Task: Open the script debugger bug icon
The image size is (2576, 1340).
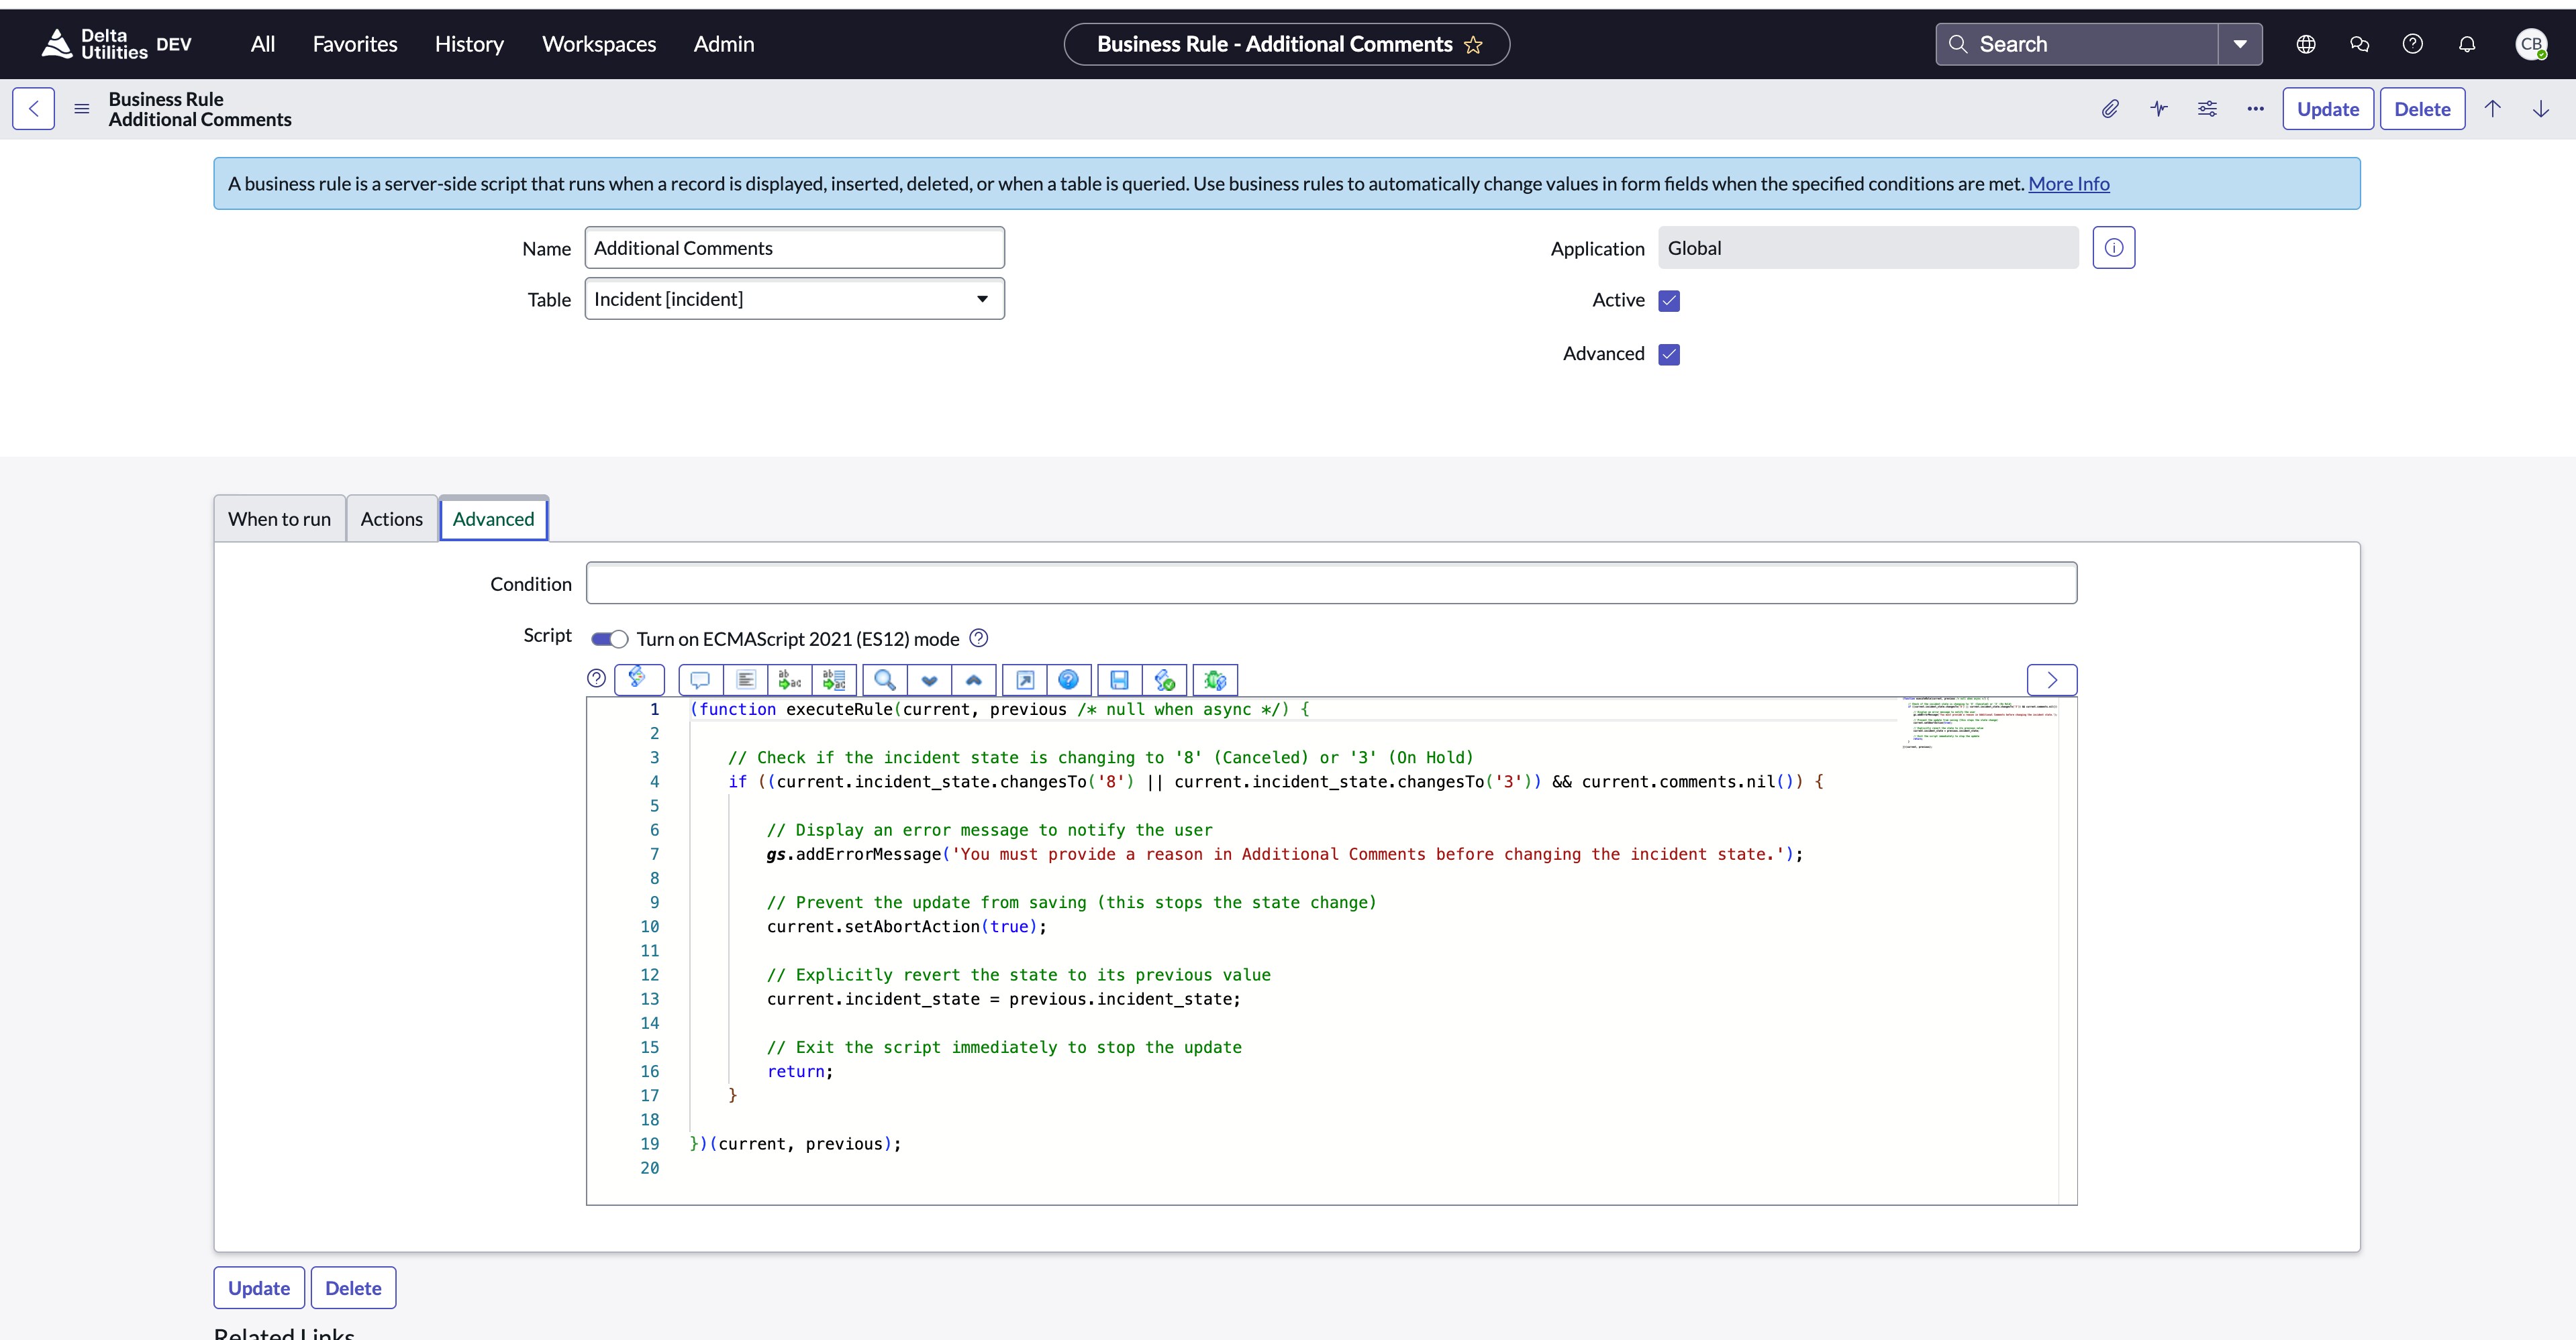Action: (1215, 679)
